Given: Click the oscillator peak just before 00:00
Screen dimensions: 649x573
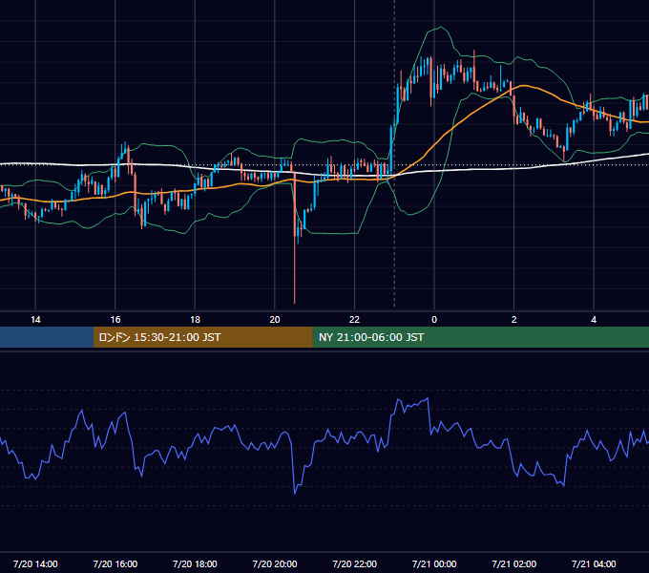Looking at the screenshot, I should tap(428, 399).
